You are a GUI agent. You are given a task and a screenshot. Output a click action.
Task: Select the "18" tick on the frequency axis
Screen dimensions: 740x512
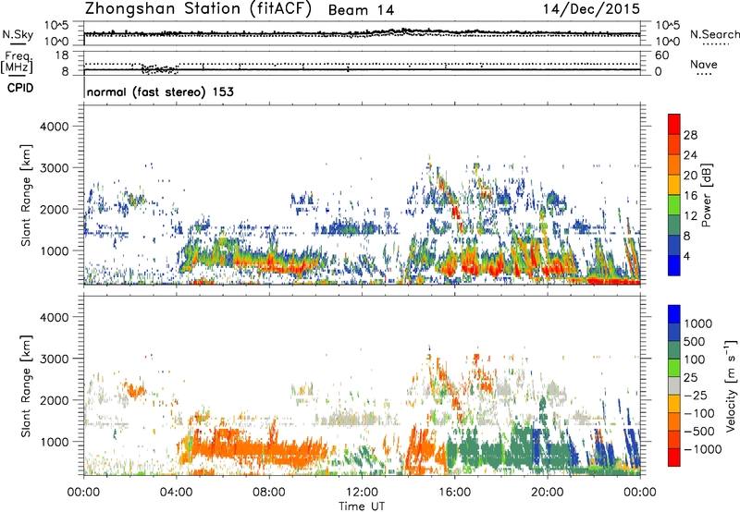(x=62, y=55)
